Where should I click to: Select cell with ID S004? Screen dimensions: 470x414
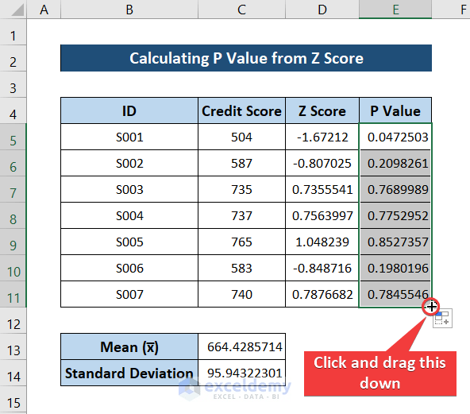pos(129,215)
